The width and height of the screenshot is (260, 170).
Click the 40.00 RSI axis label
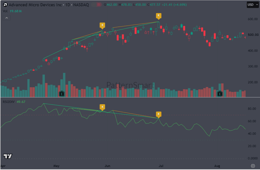tap(252, 134)
